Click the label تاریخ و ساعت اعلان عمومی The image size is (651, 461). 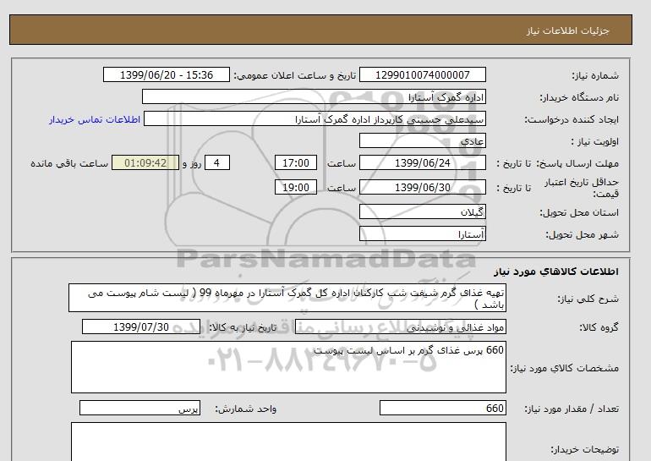[295, 75]
